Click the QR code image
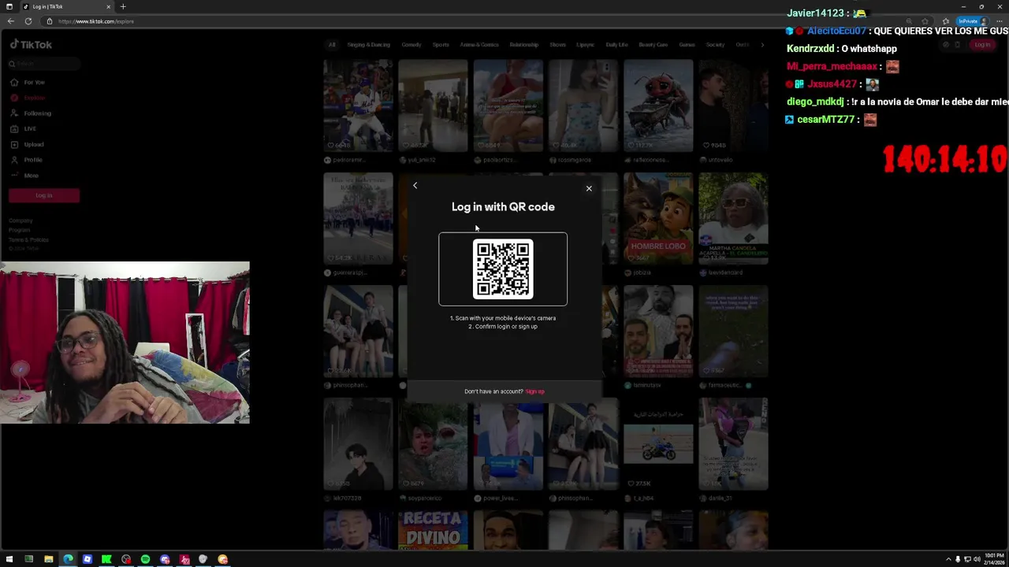This screenshot has height=567, width=1009. click(x=503, y=269)
